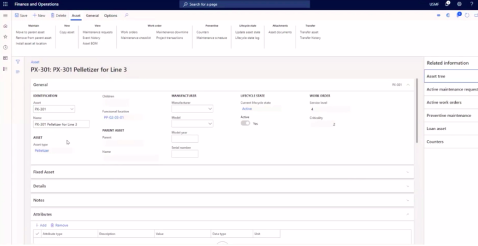
Task: Open Counters related information panel
Action: (x=451, y=142)
